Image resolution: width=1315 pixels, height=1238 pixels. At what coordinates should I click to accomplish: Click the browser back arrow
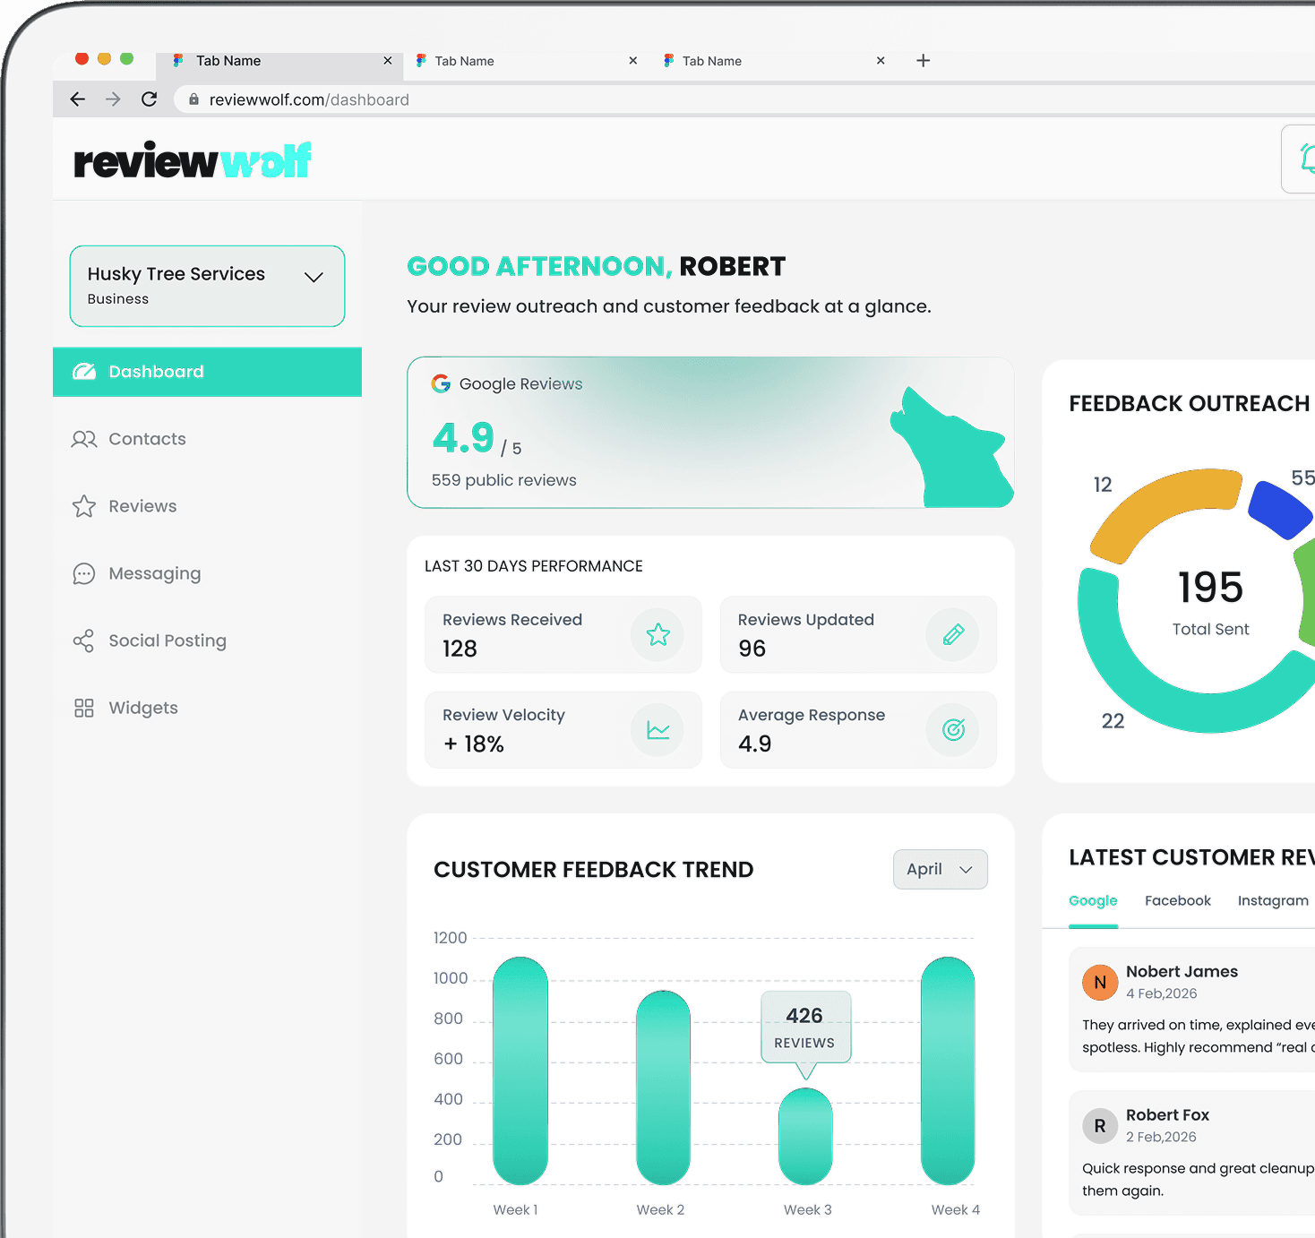(x=78, y=99)
